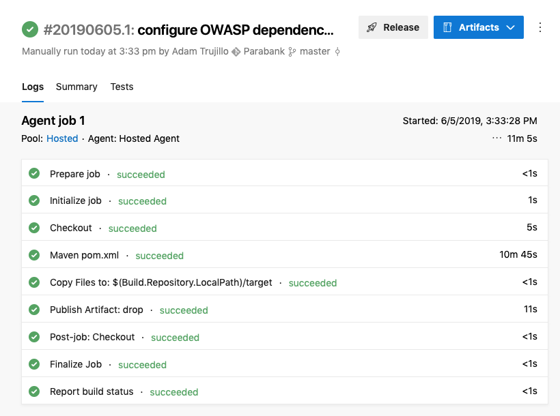Viewport: 560px width, 416px height.
Task: Click the 11s duration for Publish Artifact
Action: click(531, 309)
